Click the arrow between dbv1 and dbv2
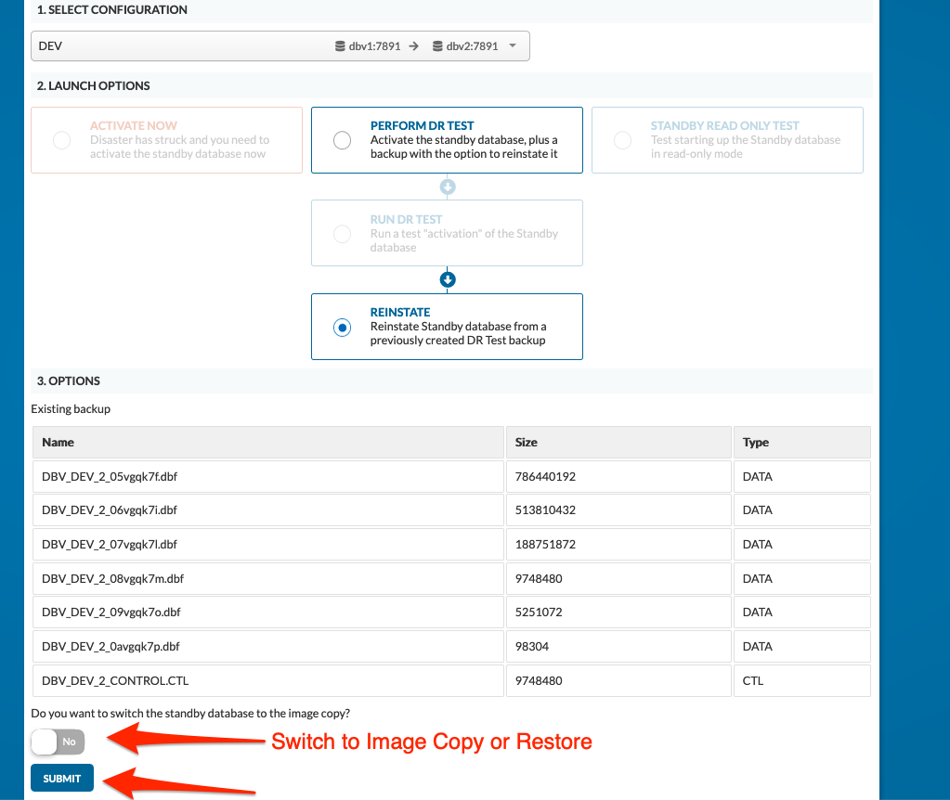The height and width of the screenshot is (800, 950). tap(414, 46)
